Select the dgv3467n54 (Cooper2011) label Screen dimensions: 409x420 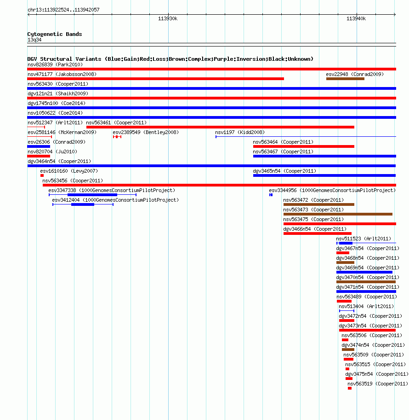point(368,248)
